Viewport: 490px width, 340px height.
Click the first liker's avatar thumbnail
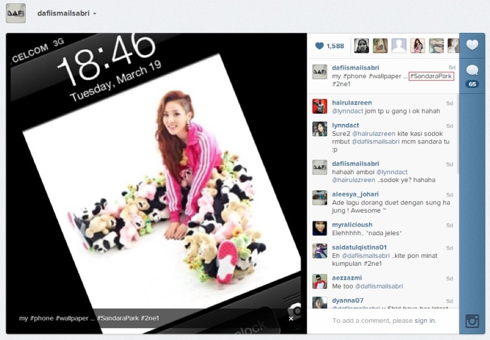362,46
